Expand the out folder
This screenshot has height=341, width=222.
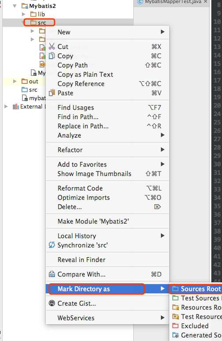(15, 81)
